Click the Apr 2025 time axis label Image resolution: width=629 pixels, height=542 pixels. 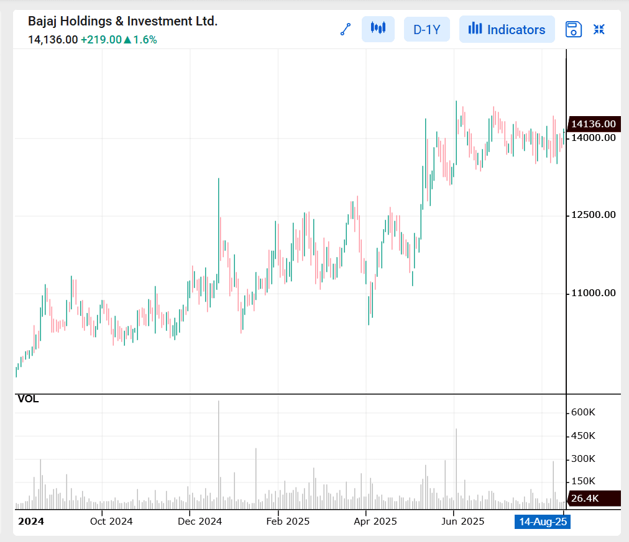[x=375, y=521]
